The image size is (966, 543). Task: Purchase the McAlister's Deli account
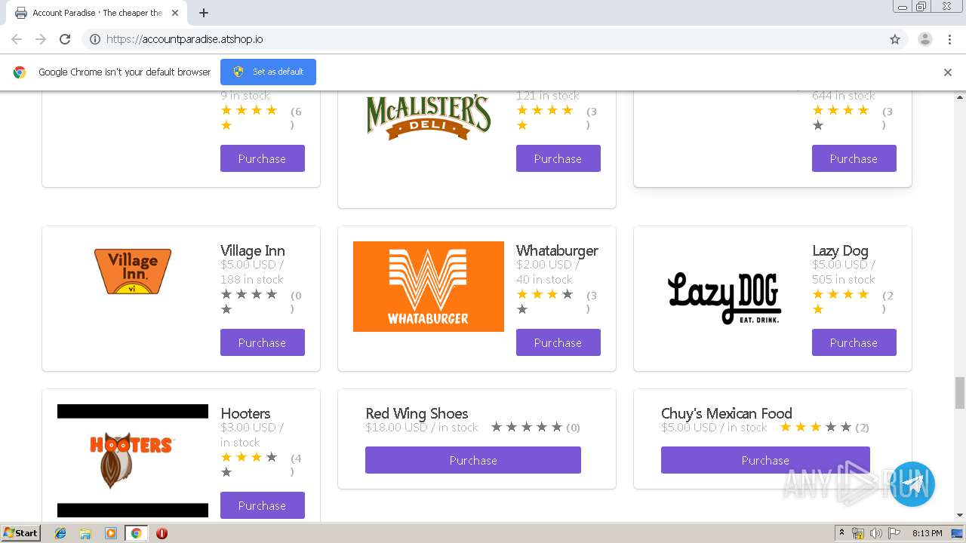tap(558, 158)
